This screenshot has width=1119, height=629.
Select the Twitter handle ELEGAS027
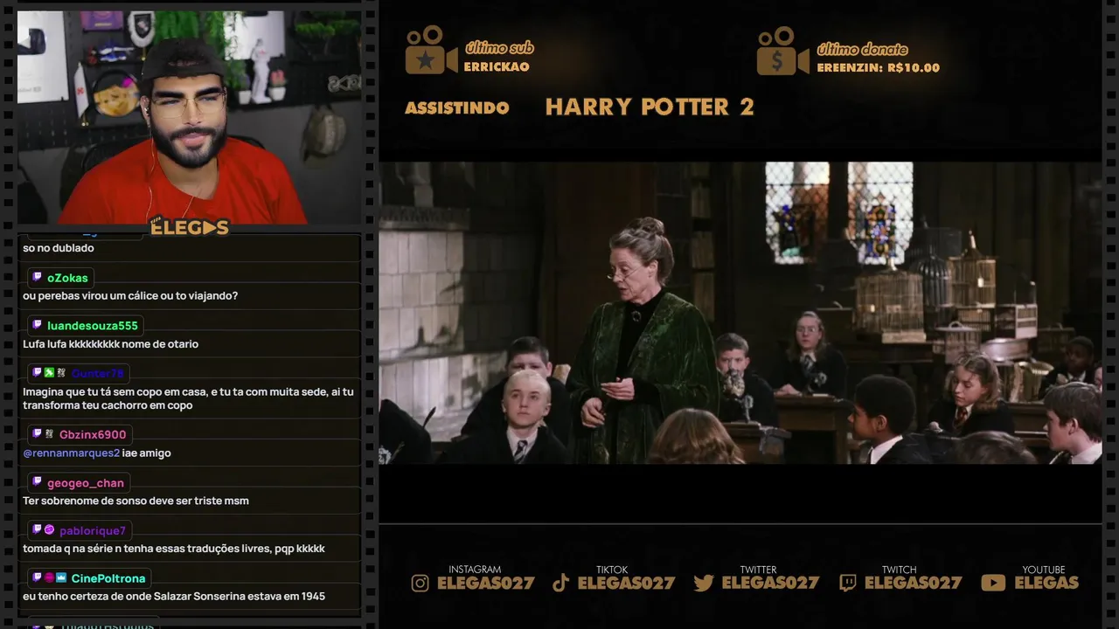click(770, 583)
